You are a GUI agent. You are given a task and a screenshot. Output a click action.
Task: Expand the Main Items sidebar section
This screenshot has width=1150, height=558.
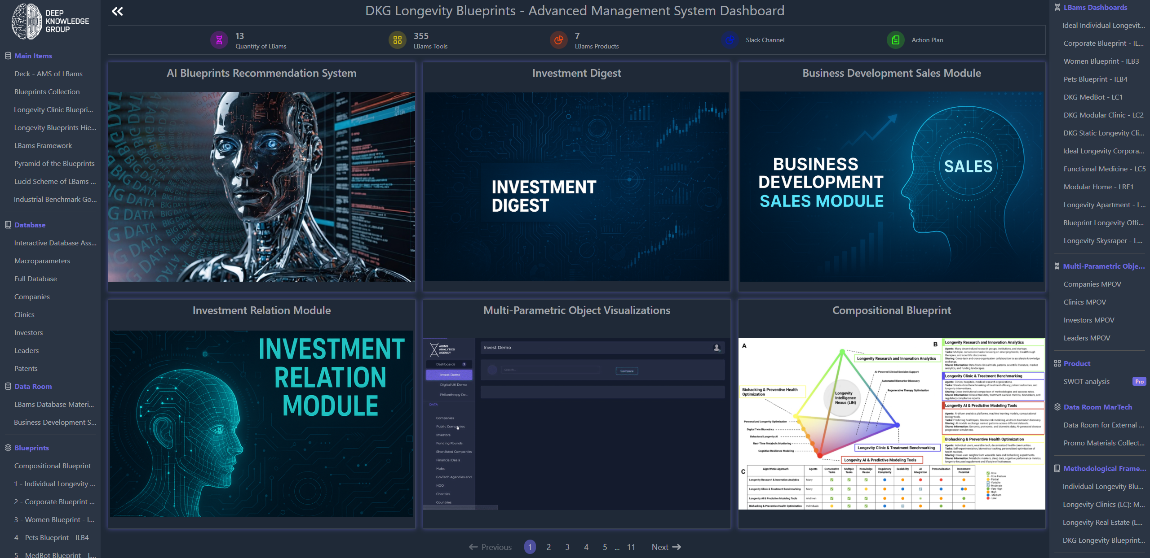(33, 56)
